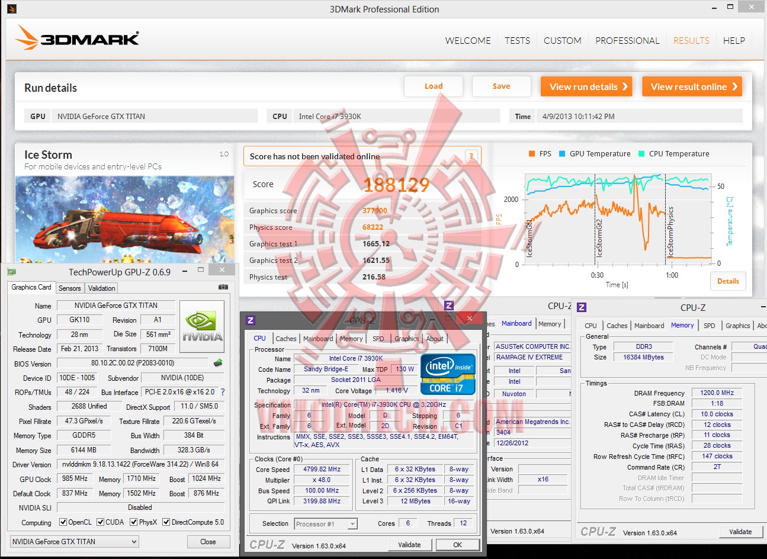Open SPD tab in the CPU-Z memory window
The width and height of the screenshot is (767, 559).
710,326
